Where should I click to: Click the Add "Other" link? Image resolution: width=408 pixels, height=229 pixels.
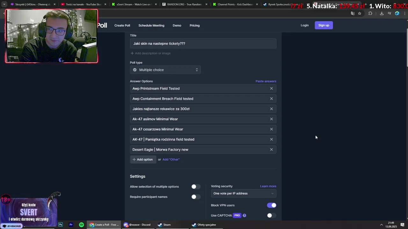171,159
